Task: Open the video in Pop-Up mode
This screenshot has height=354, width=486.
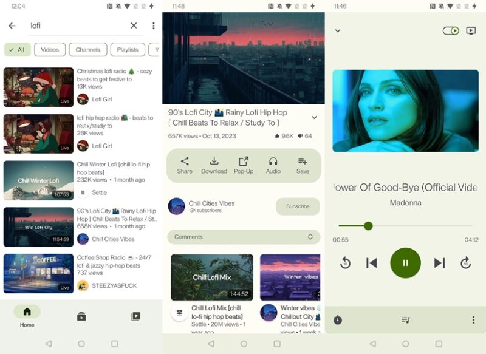Action: [244, 166]
